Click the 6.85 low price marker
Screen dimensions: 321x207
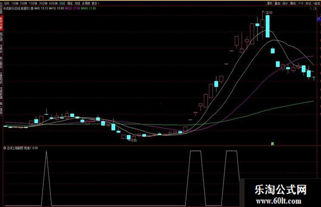pos(134,141)
